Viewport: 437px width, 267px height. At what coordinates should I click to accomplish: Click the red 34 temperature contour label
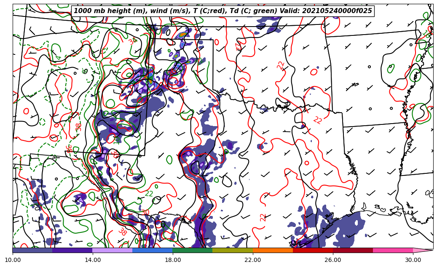pyautogui.click(x=133, y=41)
